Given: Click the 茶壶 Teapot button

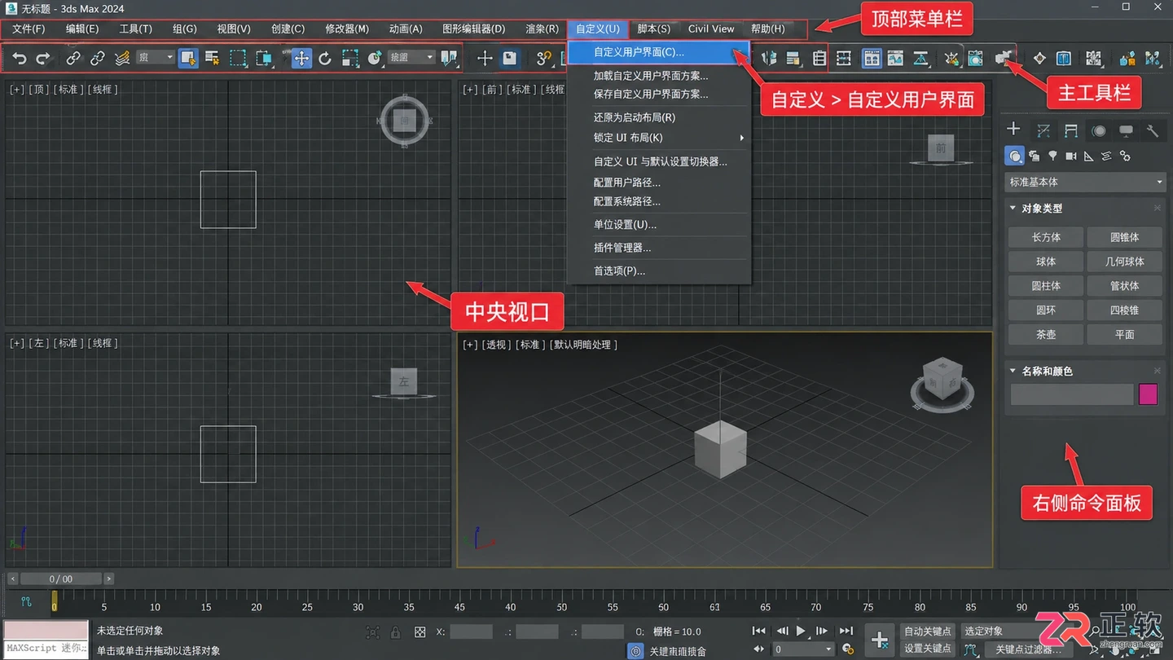Looking at the screenshot, I should click(1046, 334).
